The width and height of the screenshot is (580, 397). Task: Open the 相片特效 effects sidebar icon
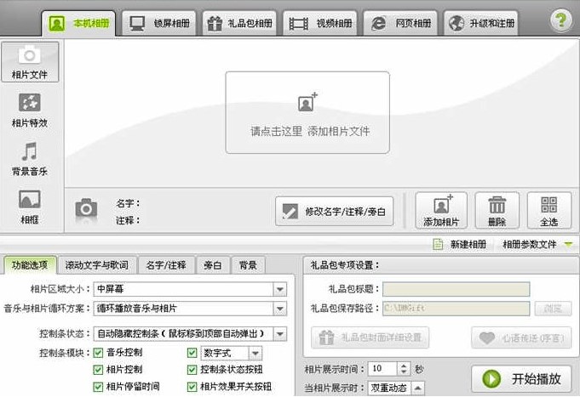30,110
